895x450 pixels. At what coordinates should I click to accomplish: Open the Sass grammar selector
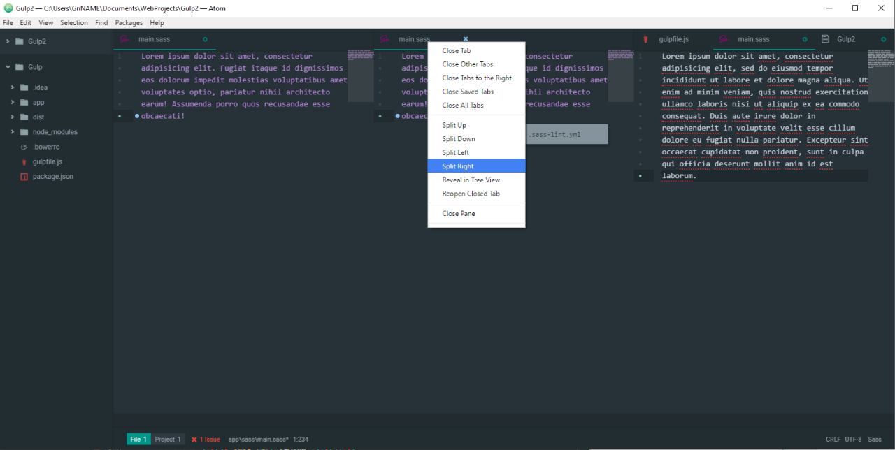(x=875, y=440)
